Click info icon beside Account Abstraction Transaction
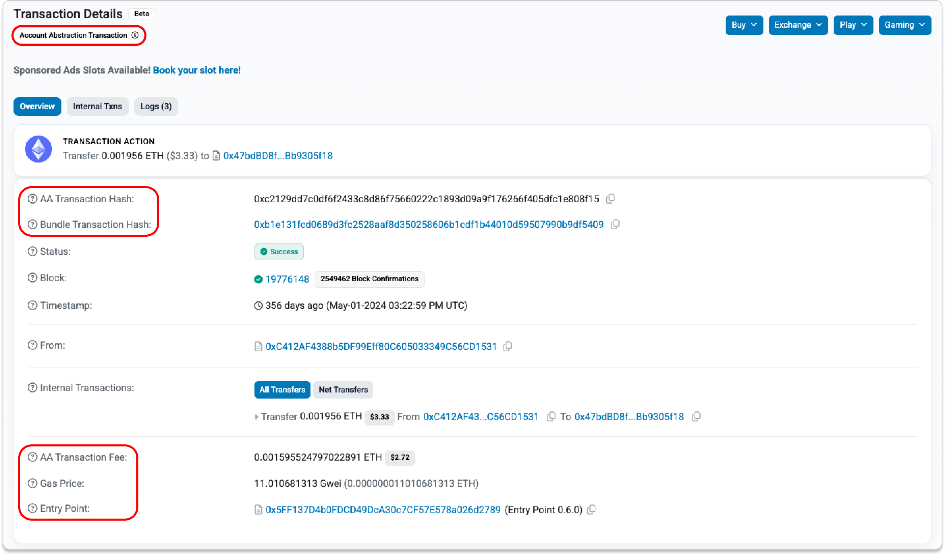 pyautogui.click(x=135, y=35)
